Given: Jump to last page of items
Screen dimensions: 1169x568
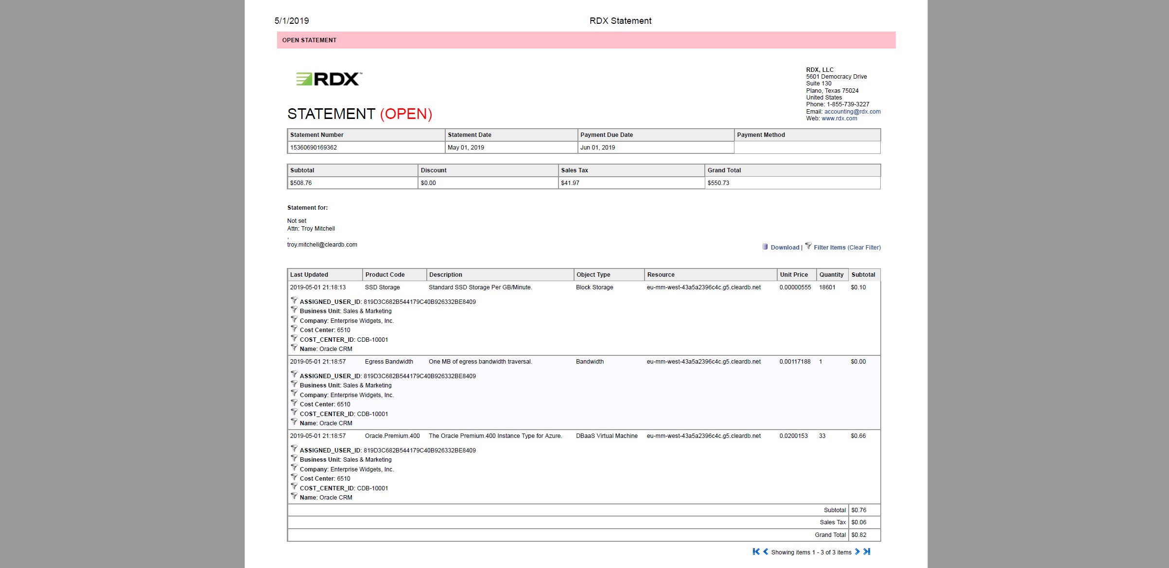Looking at the screenshot, I should tap(867, 551).
